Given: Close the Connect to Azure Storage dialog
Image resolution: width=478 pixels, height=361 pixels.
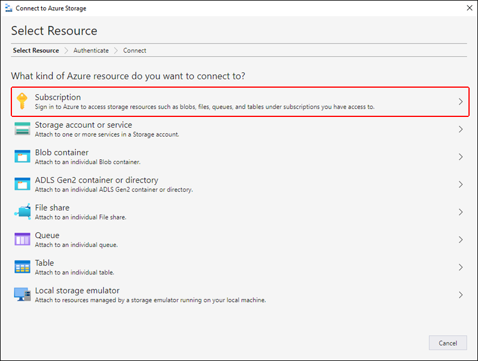Looking at the screenshot, I should tap(468, 8).
